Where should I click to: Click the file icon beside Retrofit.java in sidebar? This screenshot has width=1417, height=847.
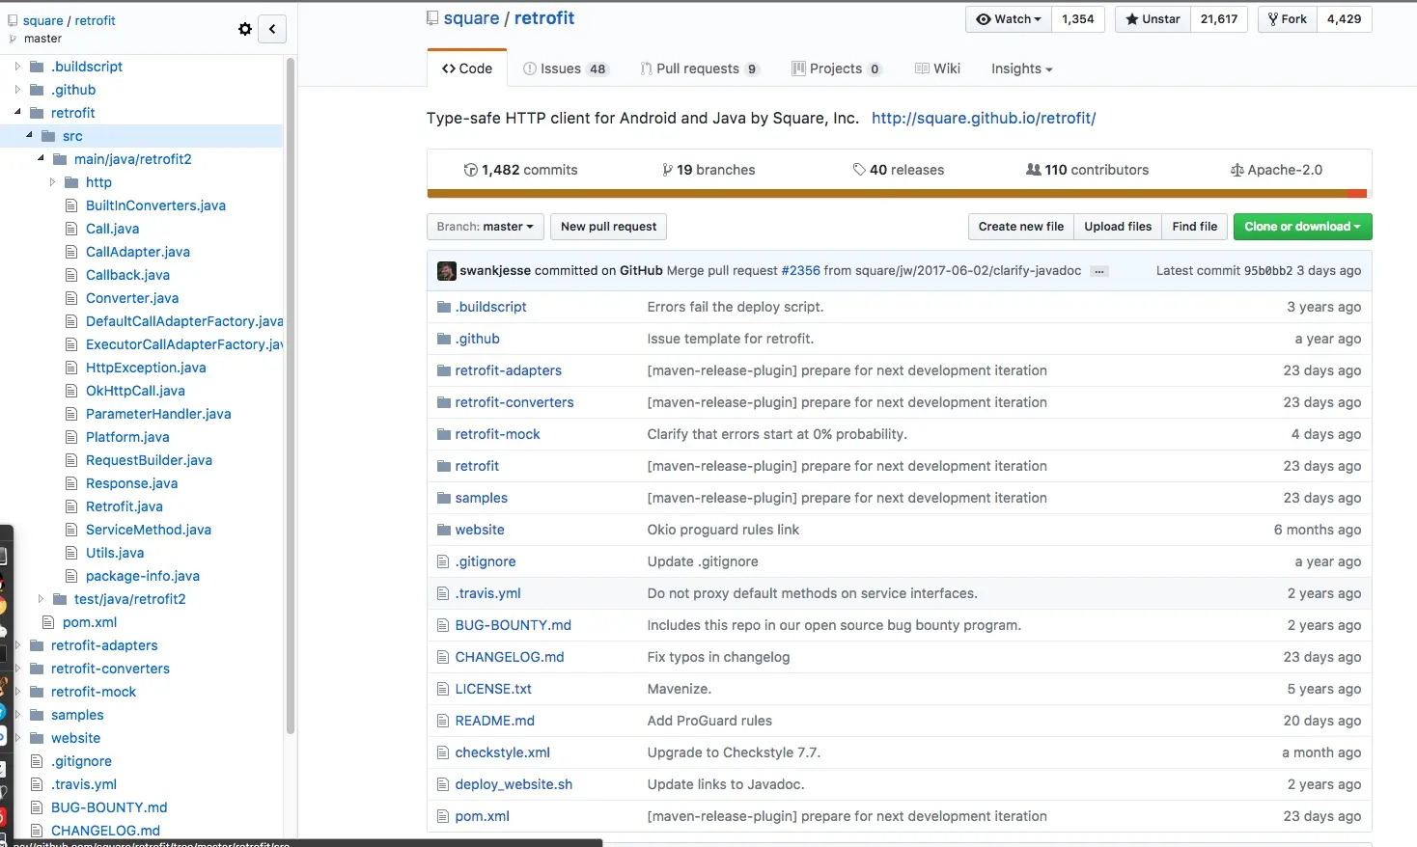(70, 506)
